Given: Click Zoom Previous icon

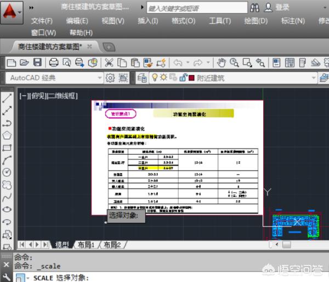Looking at the screenshot, I should tap(260, 63).
